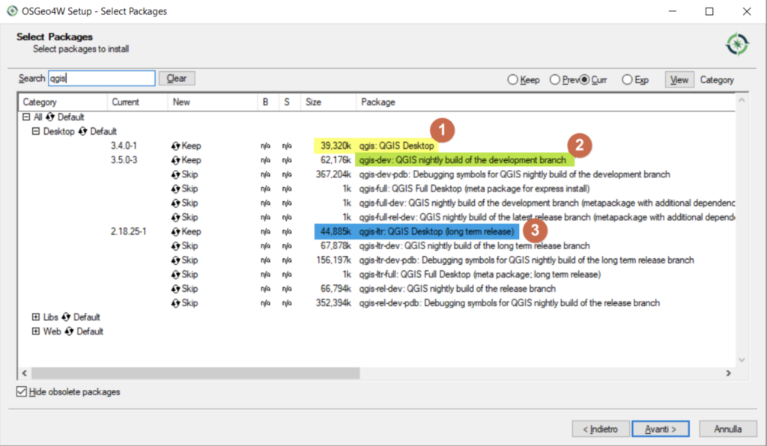Screen dimensions: 767x446
Task: Click the Clear search button
Action: click(x=177, y=79)
